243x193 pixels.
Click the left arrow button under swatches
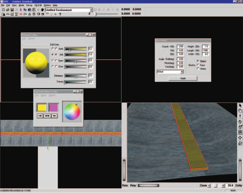click(54, 116)
